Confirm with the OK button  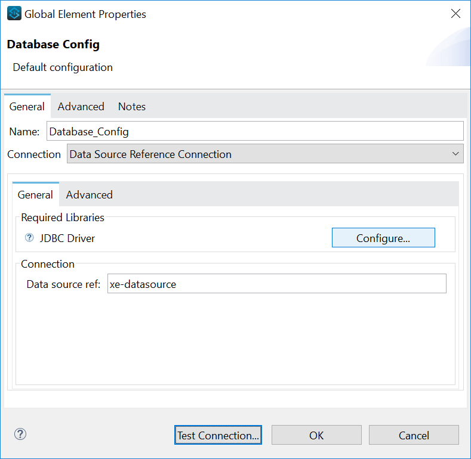(x=316, y=435)
